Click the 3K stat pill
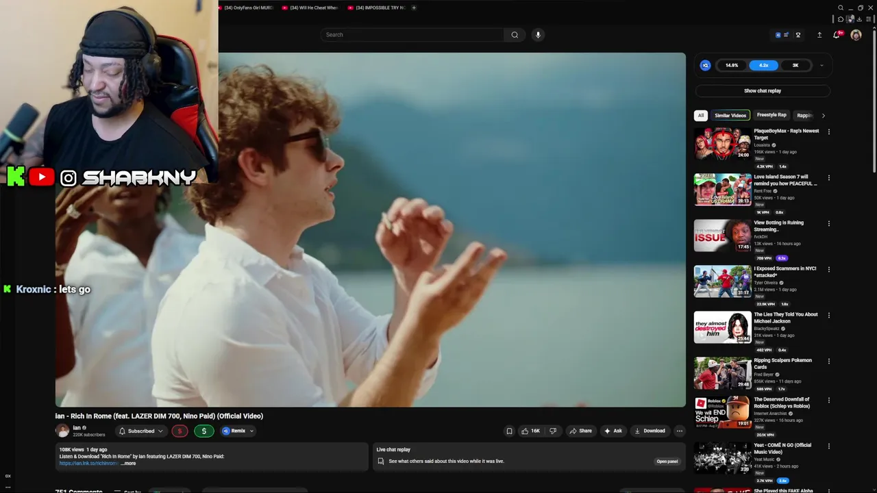 (795, 66)
